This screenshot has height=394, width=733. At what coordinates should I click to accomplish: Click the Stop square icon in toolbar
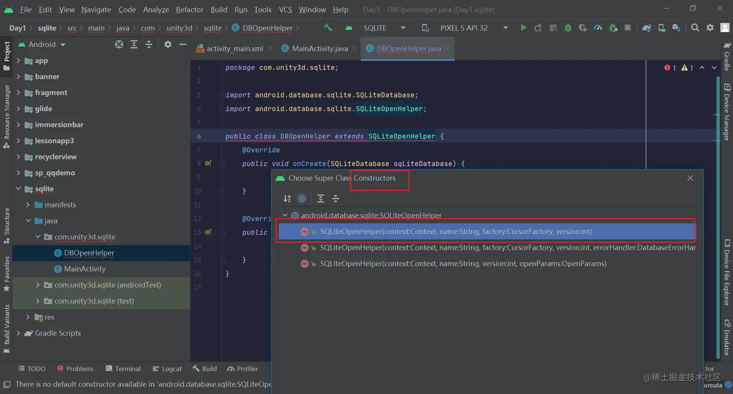(628, 28)
